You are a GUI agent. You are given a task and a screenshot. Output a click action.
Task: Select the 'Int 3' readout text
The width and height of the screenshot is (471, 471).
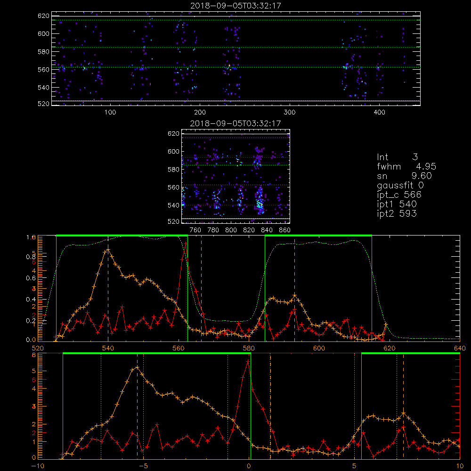397,157
